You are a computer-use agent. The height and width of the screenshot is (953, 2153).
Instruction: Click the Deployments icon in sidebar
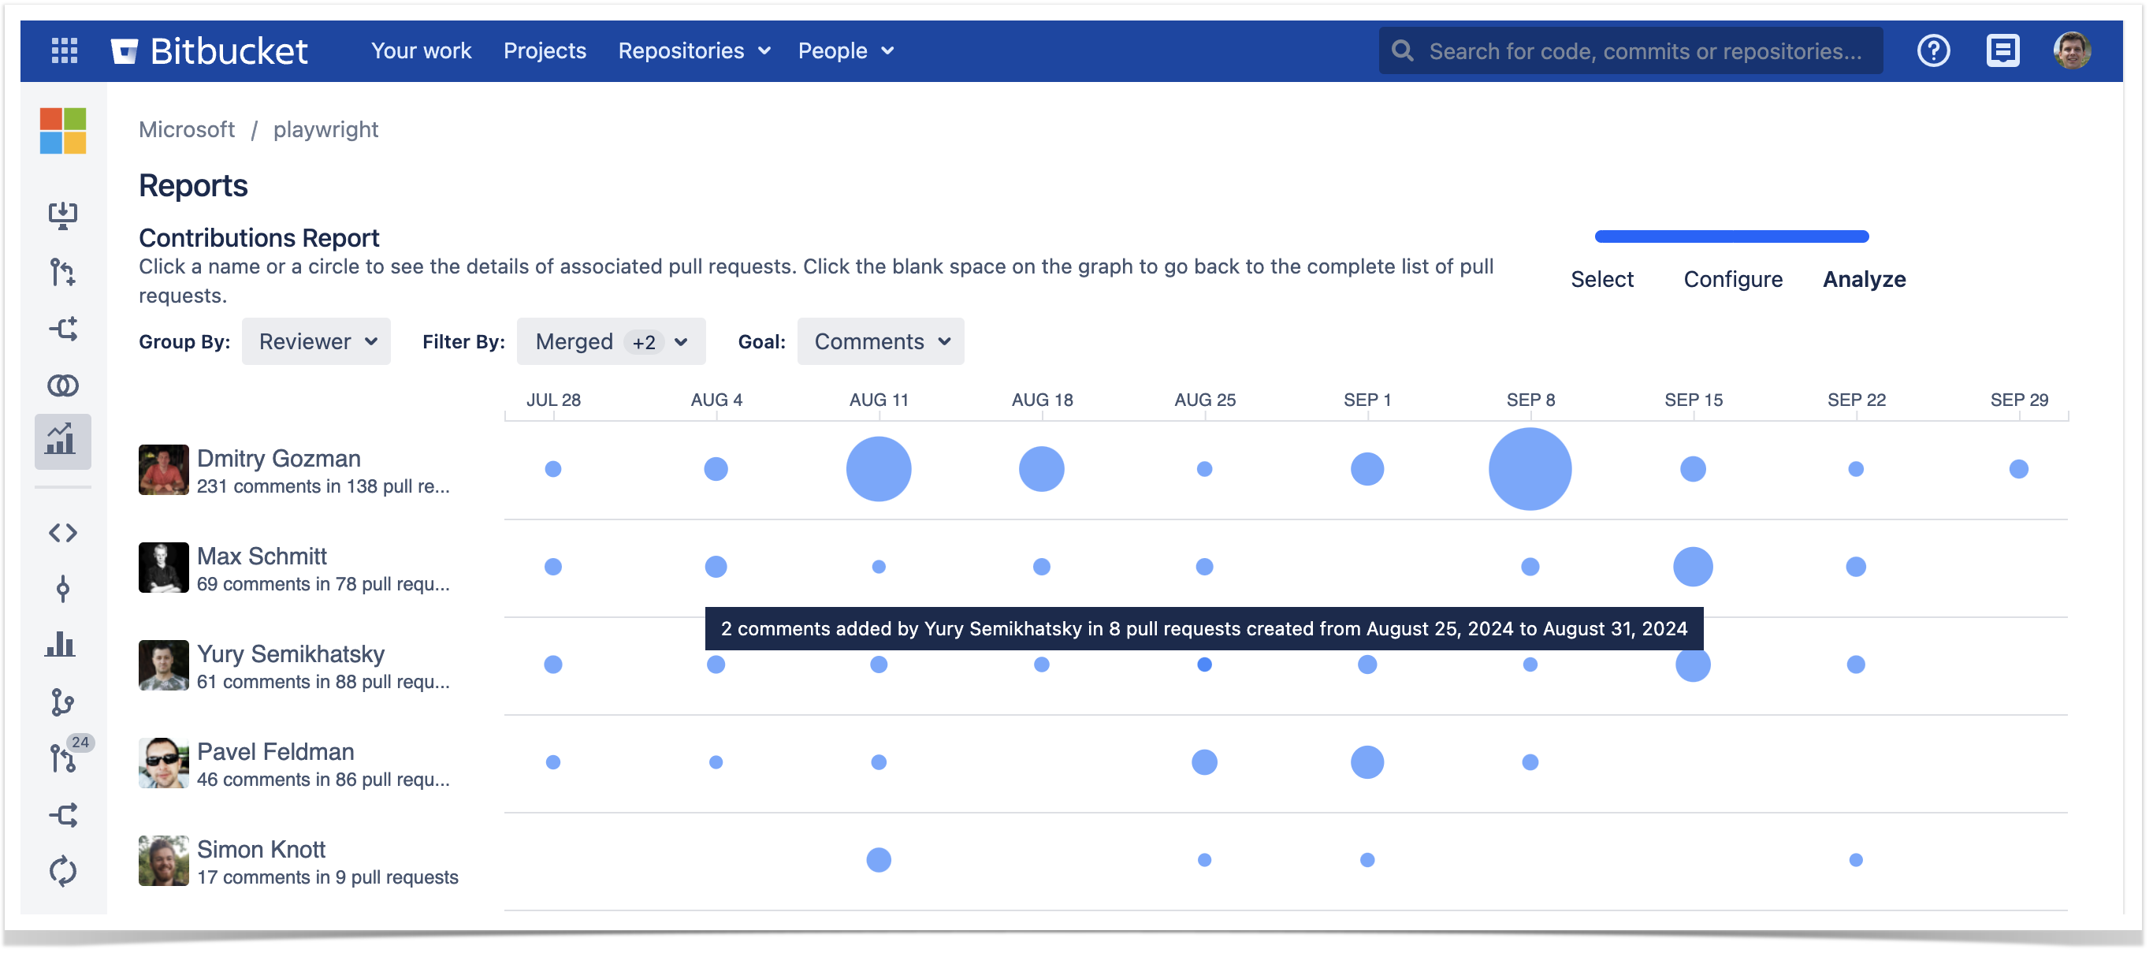pos(63,216)
